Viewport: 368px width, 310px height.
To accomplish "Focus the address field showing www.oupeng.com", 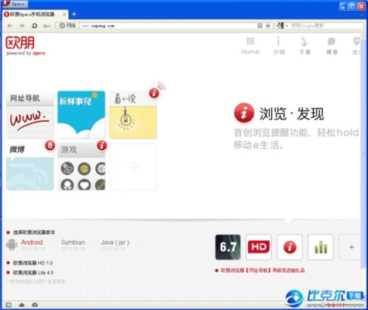I will coord(168,26).
